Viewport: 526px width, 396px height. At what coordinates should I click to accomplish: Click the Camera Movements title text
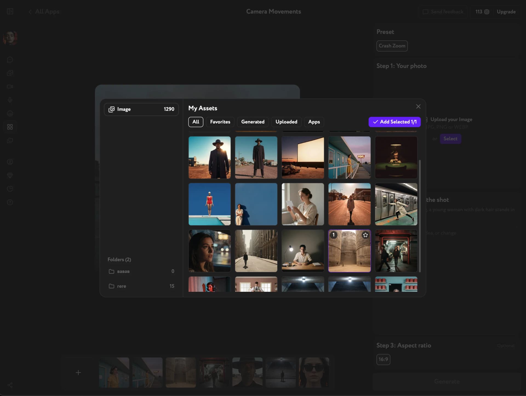point(273,12)
